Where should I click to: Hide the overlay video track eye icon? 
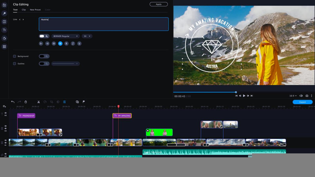click(x=6, y=126)
